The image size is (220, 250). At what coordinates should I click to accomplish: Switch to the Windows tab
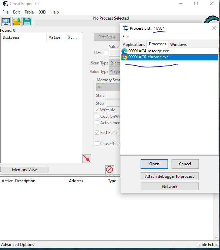178,45
